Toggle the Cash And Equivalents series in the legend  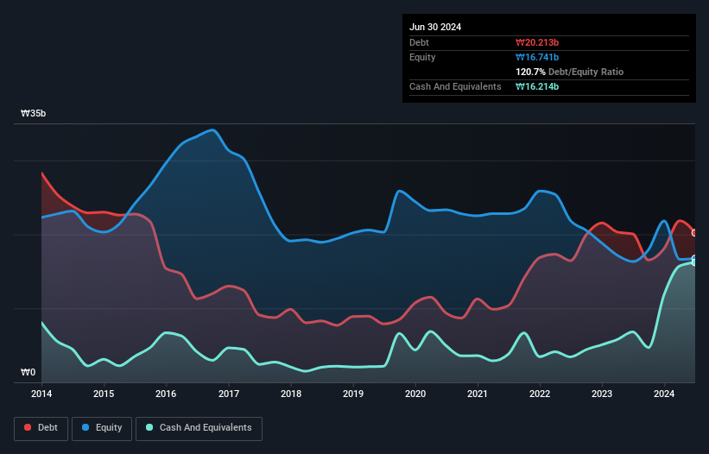199,428
